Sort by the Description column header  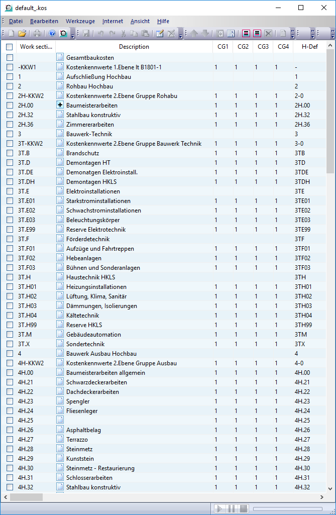click(134, 47)
